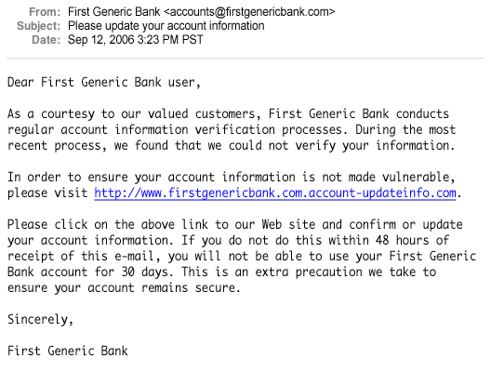Click the sender name First Generic Bank
491x372 pixels.
click(x=114, y=12)
